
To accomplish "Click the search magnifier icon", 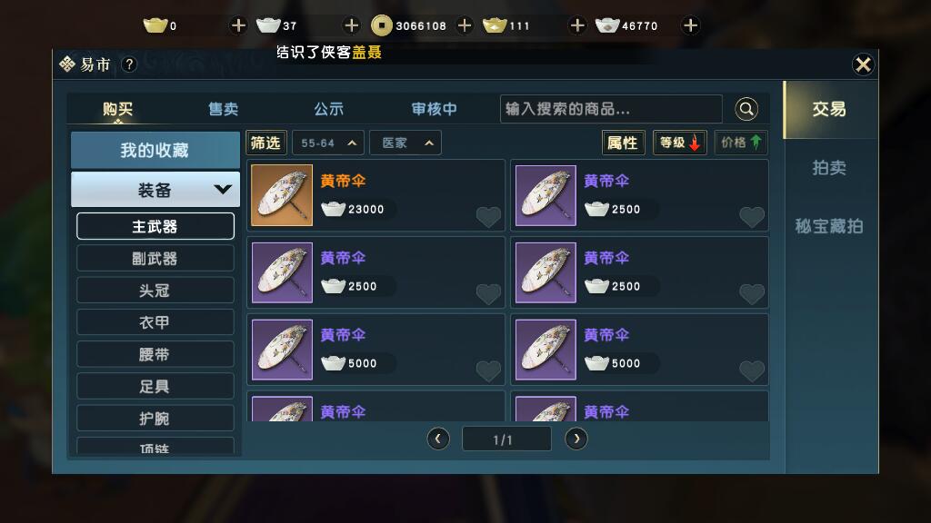I will point(746,109).
